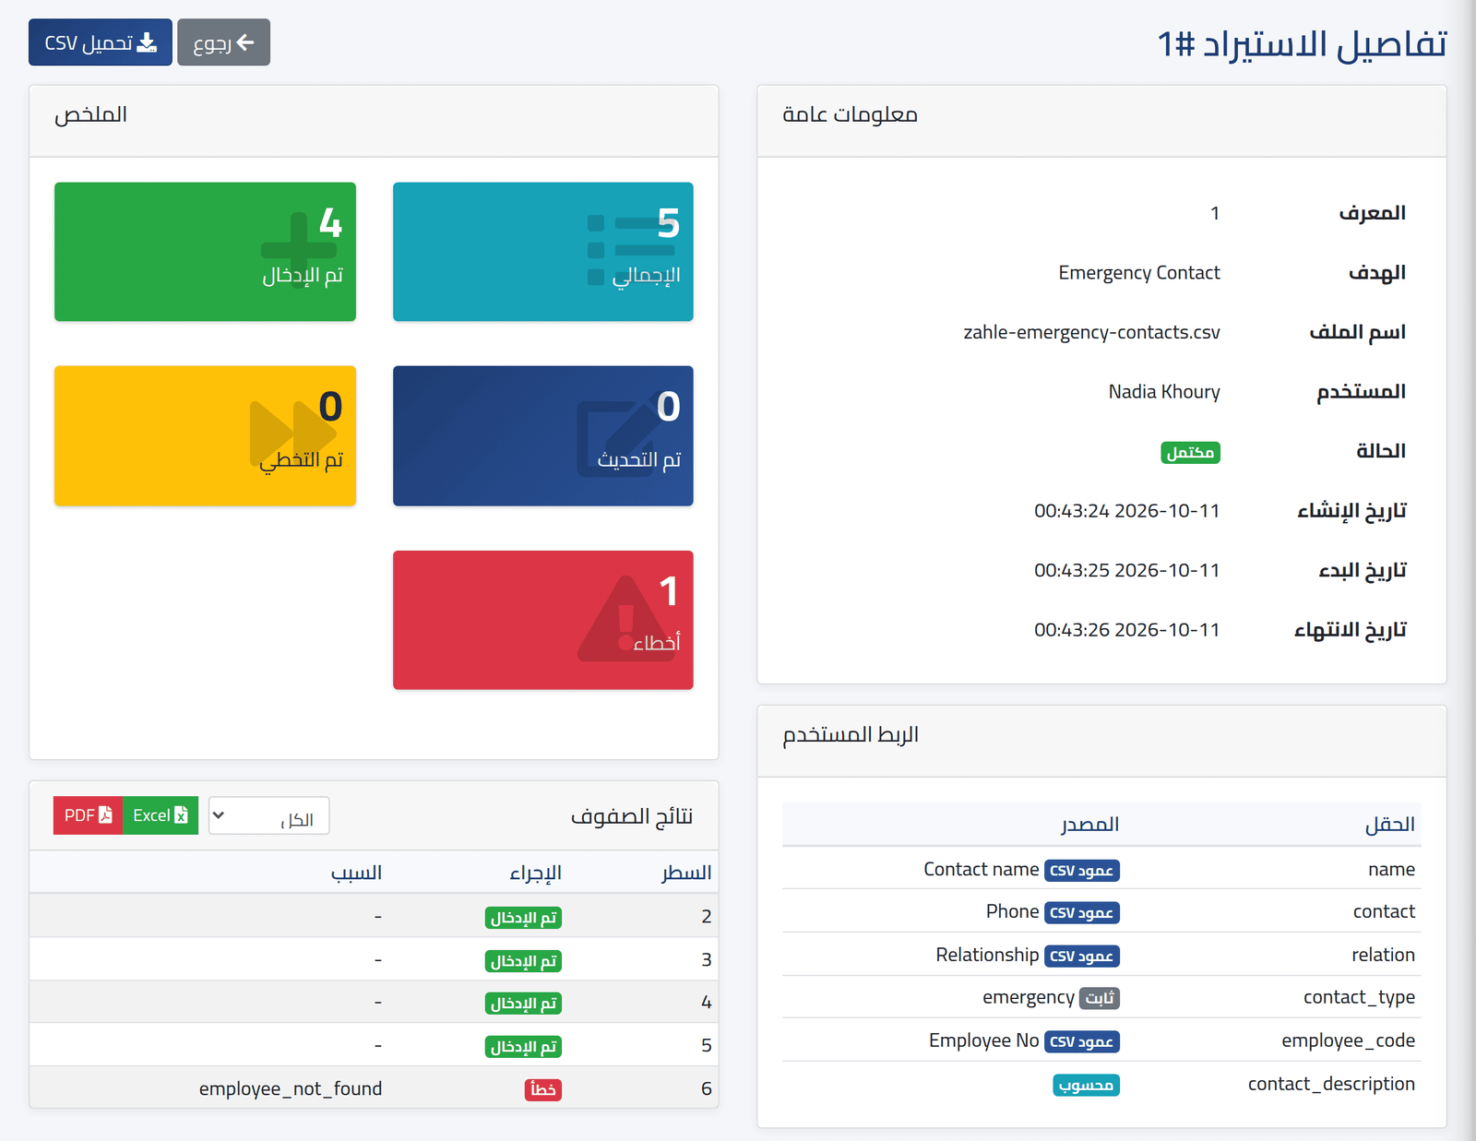Click the warning triangle on errors card

pos(626,619)
